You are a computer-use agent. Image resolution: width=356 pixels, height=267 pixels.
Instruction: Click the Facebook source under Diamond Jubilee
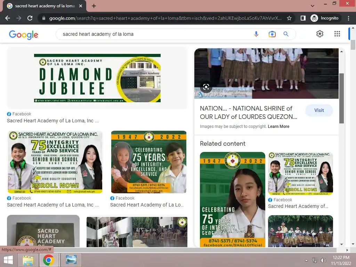click(19, 114)
